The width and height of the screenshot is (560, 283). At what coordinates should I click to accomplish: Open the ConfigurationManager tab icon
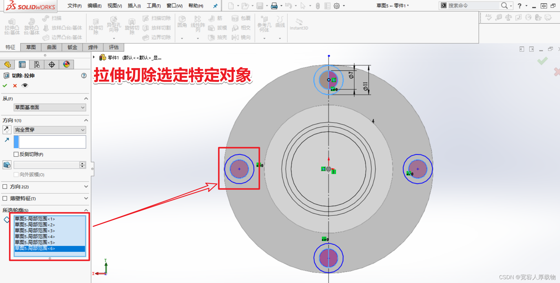pos(37,64)
